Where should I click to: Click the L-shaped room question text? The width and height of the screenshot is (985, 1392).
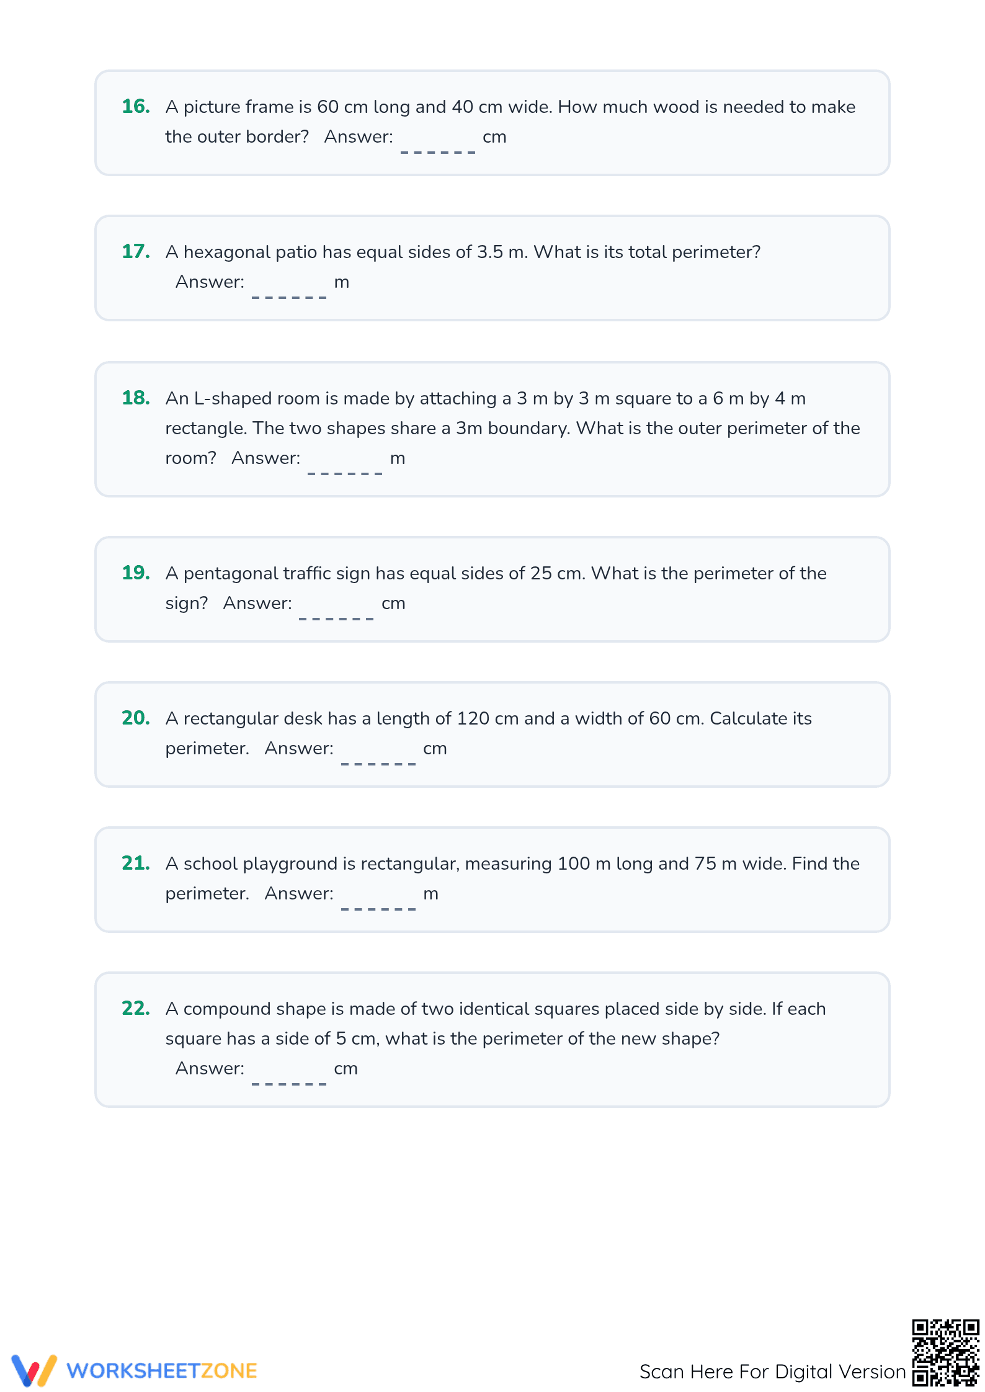(x=512, y=428)
